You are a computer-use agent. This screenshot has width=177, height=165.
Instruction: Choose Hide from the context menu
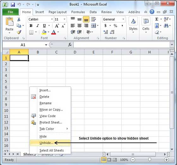click(50, 136)
